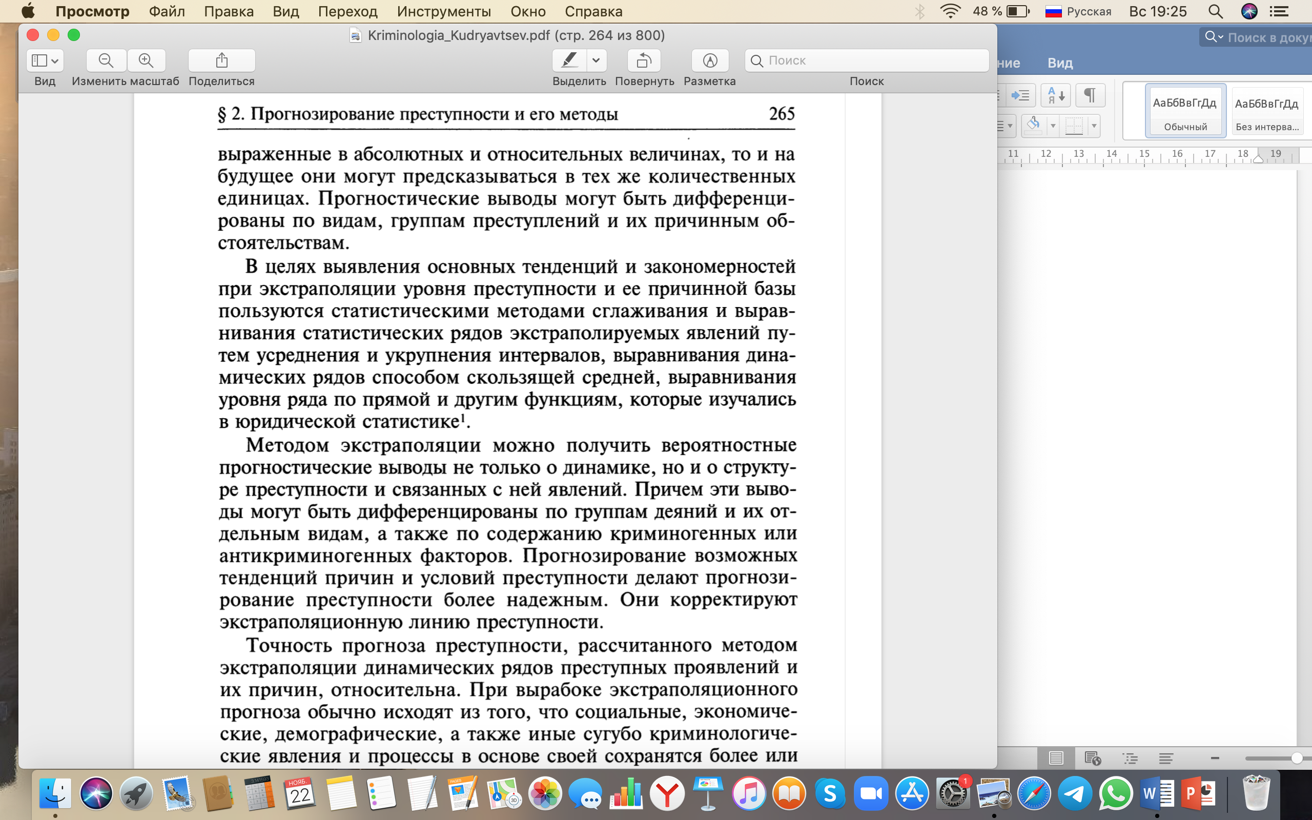
Task: Open Keynote from the dock
Action: point(708,793)
